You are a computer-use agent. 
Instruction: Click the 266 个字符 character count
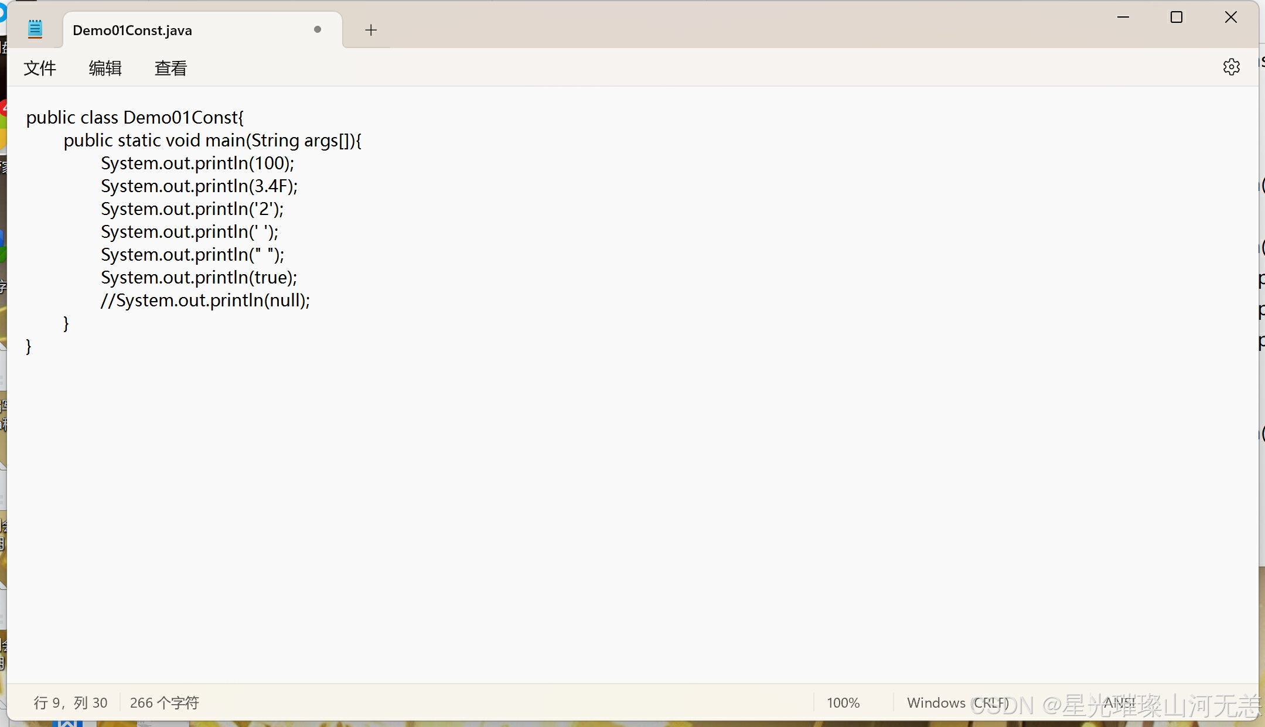point(164,702)
